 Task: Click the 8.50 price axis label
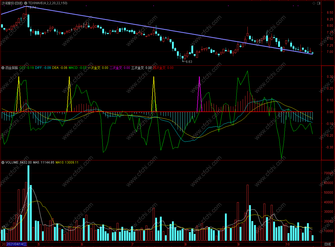pos(330,13)
